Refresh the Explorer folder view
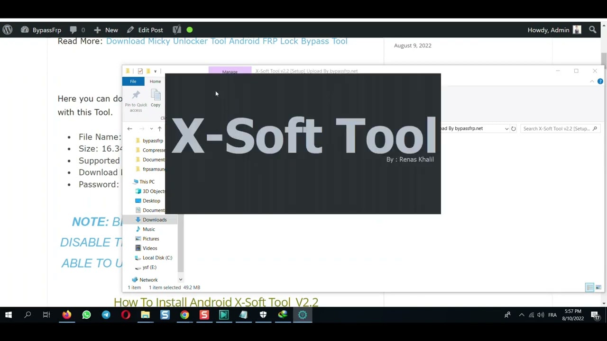 tap(513, 128)
